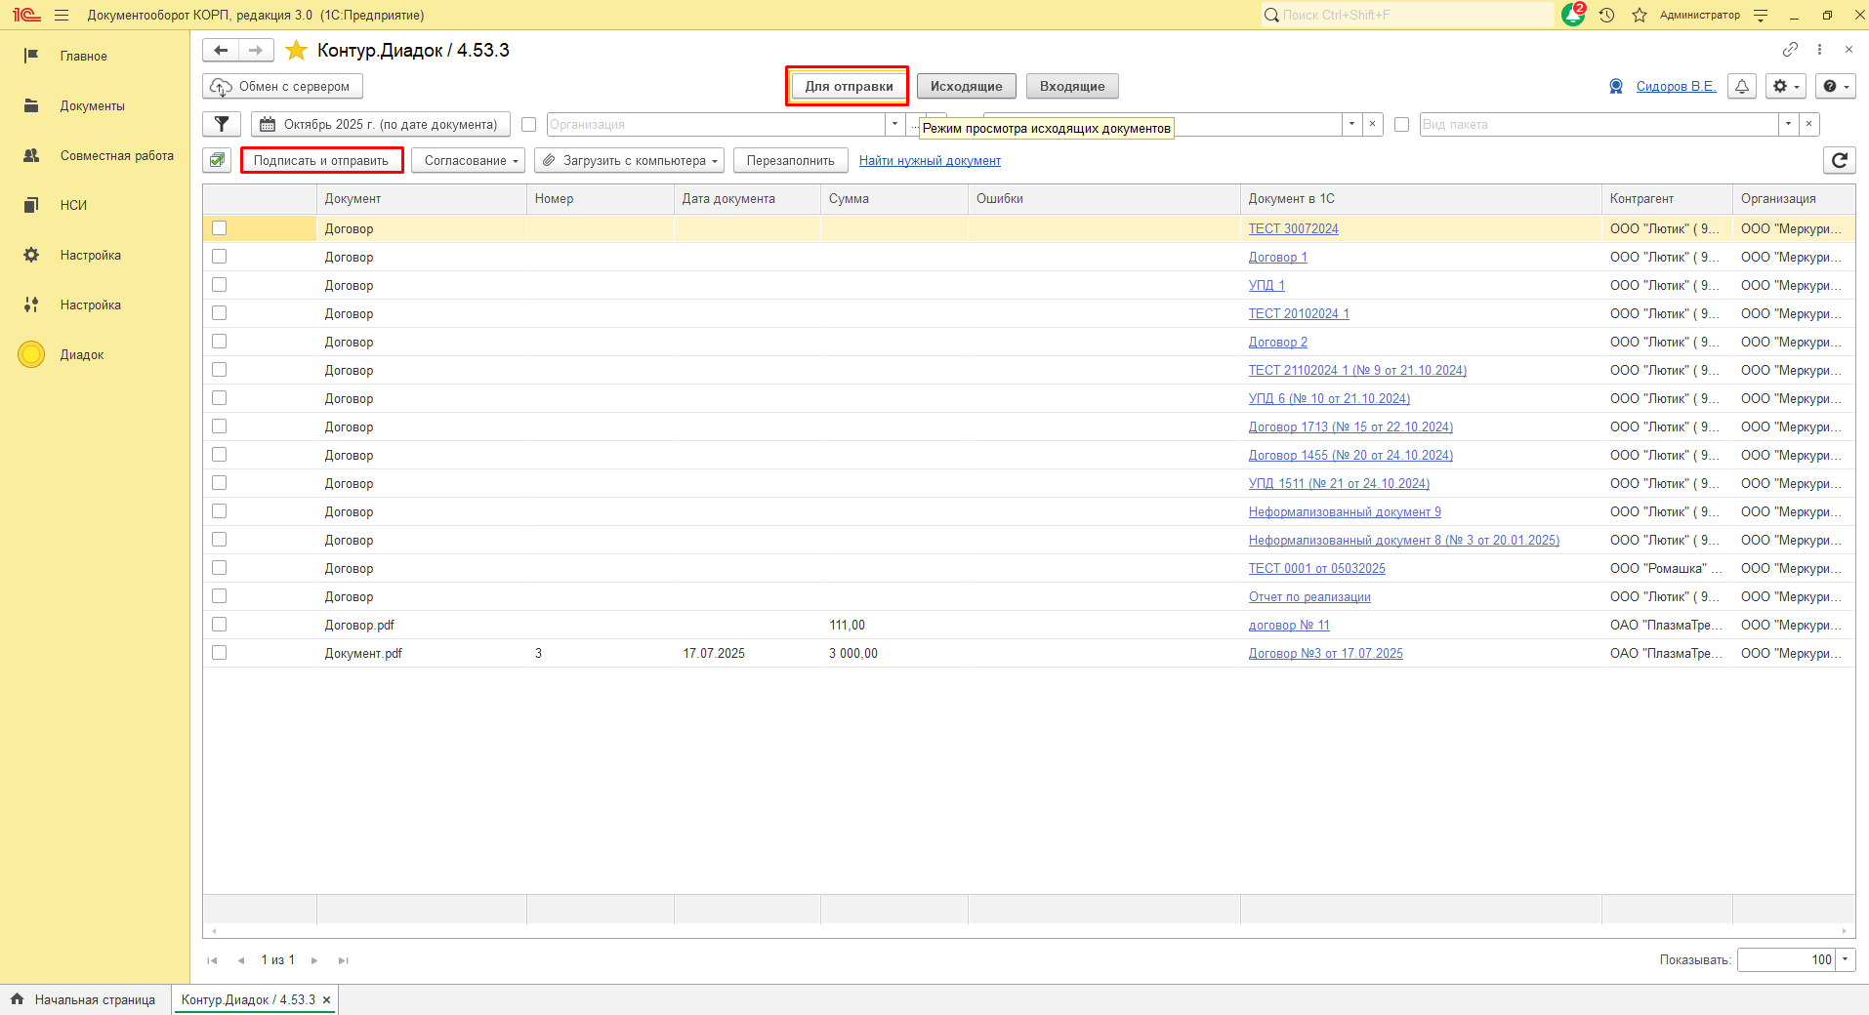
Task: Switch to the Входящие tab
Action: point(1071,86)
